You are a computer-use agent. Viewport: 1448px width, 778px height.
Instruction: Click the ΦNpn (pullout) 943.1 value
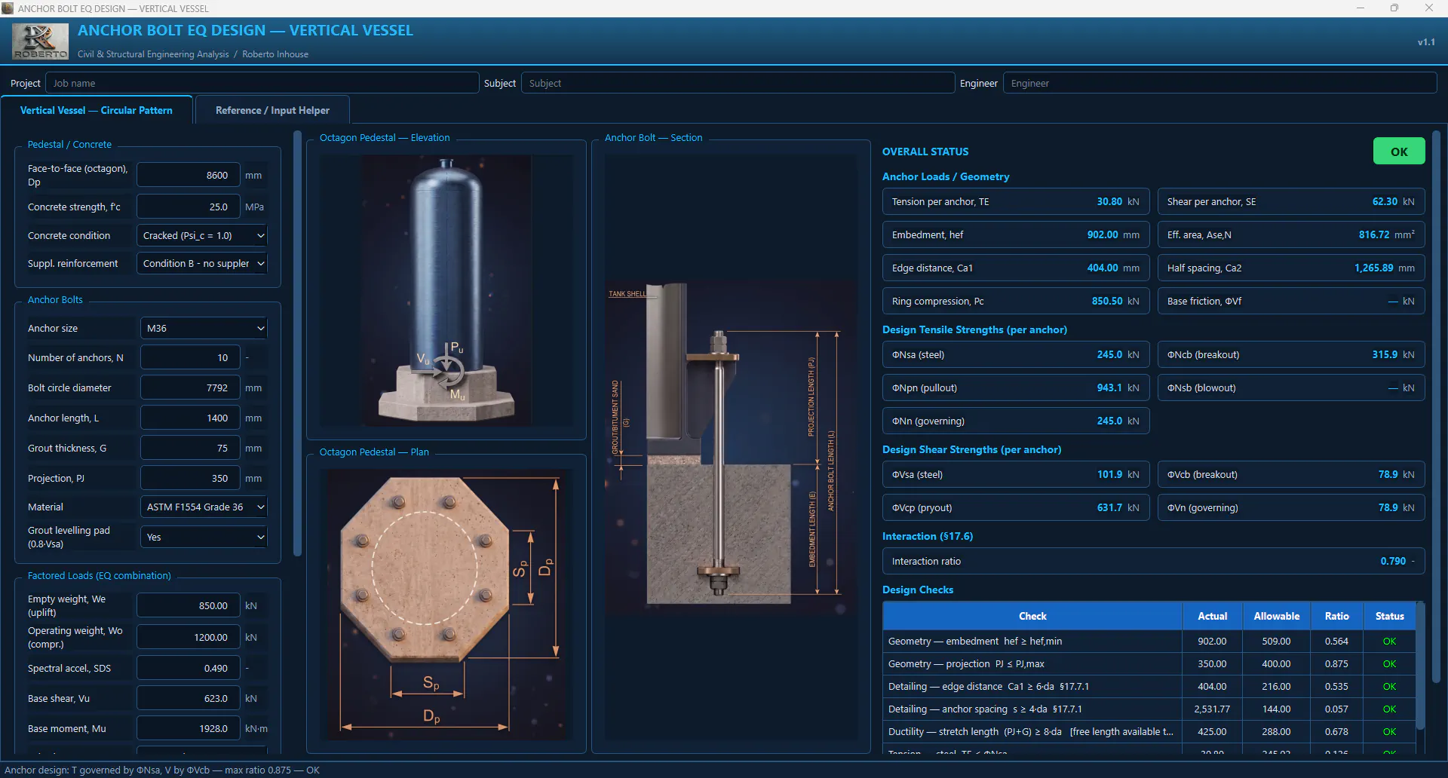[1109, 387]
